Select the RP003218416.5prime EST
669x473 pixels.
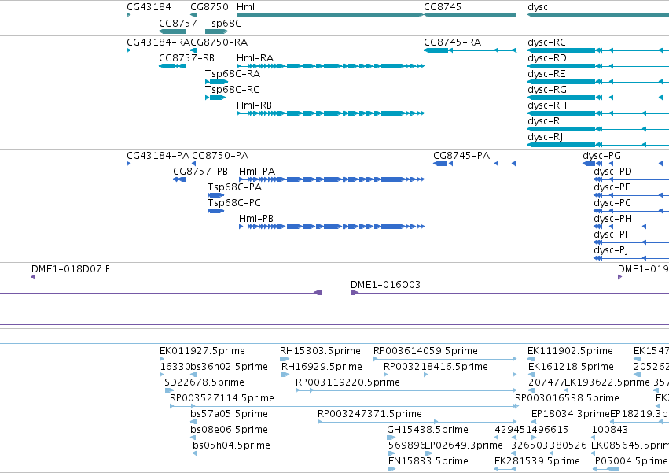[x=450, y=375]
